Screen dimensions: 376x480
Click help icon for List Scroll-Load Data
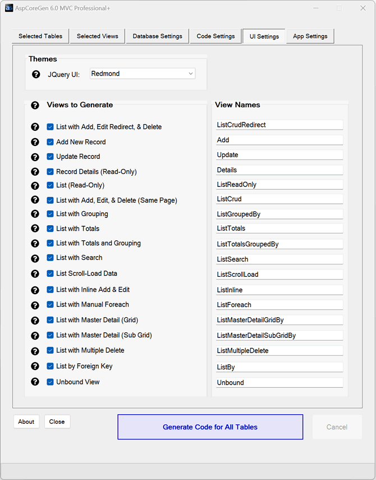pyautogui.click(x=35, y=273)
